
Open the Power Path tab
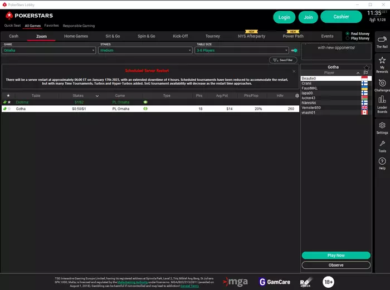tap(293, 36)
